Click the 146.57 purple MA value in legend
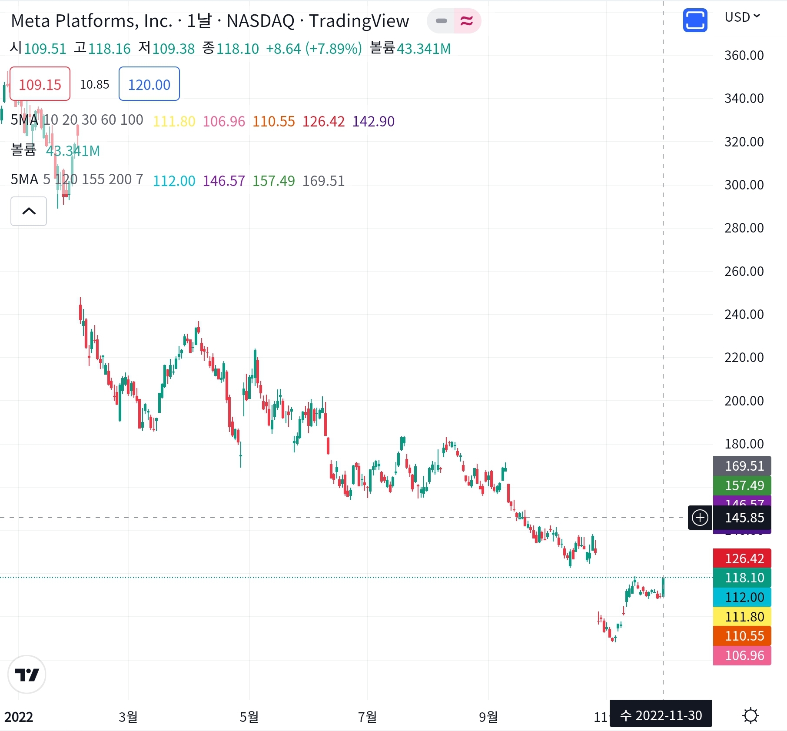 [x=224, y=181]
